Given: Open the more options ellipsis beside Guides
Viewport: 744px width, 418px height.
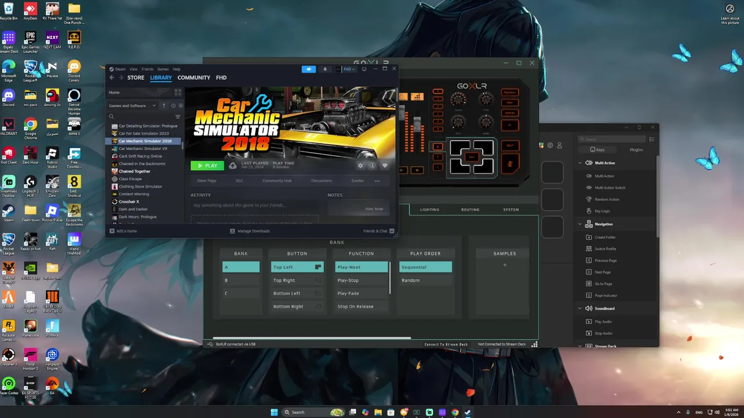Looking at the screenshot, I should point(377,181).
